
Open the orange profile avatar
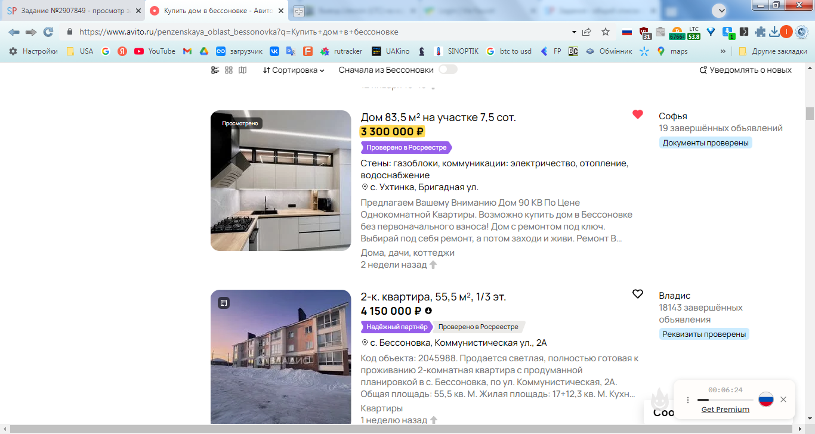pyautogui.click(x=786, y=32)
